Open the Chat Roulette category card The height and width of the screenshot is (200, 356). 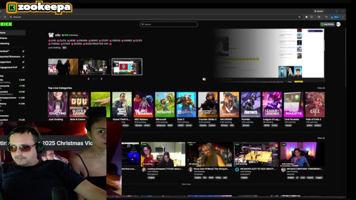click(293, 105)
